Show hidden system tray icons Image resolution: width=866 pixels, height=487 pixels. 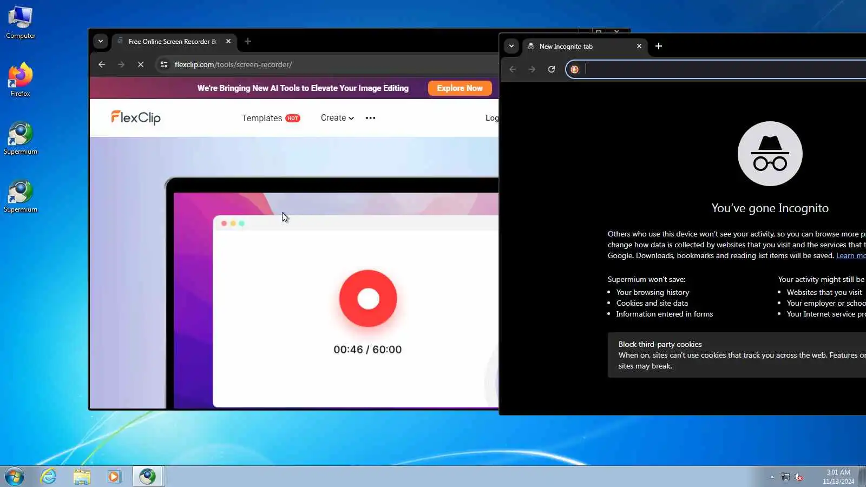(772, 477)
